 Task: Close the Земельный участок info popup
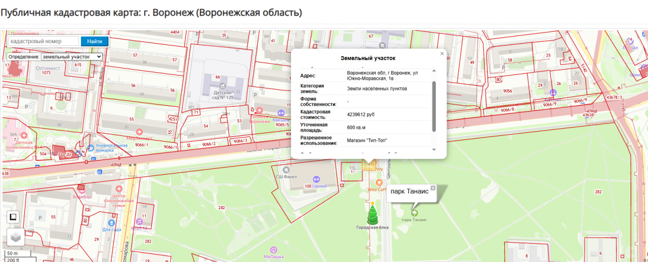coord(442,53)
